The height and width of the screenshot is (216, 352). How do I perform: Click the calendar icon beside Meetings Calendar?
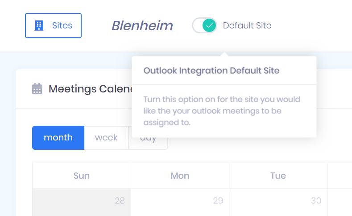tap(37, 89)
